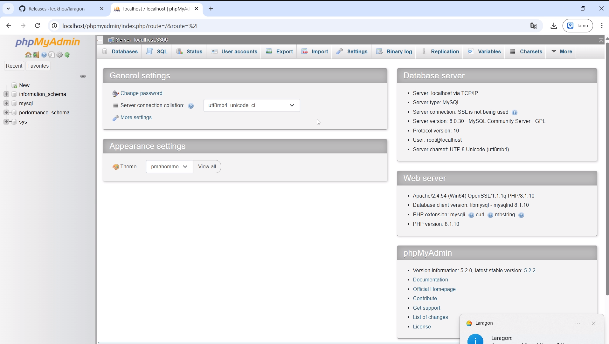Click the link-with-main-panel chain icon
This screenshot has height=344, width=609.
click(83, 76)
